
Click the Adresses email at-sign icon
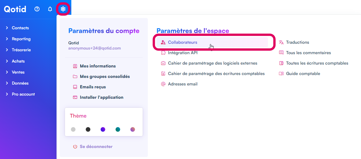163,84
